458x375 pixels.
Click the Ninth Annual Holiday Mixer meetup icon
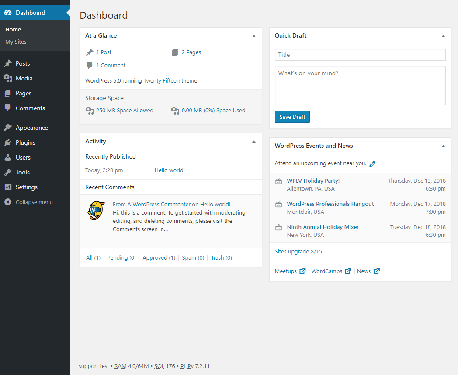279,227
